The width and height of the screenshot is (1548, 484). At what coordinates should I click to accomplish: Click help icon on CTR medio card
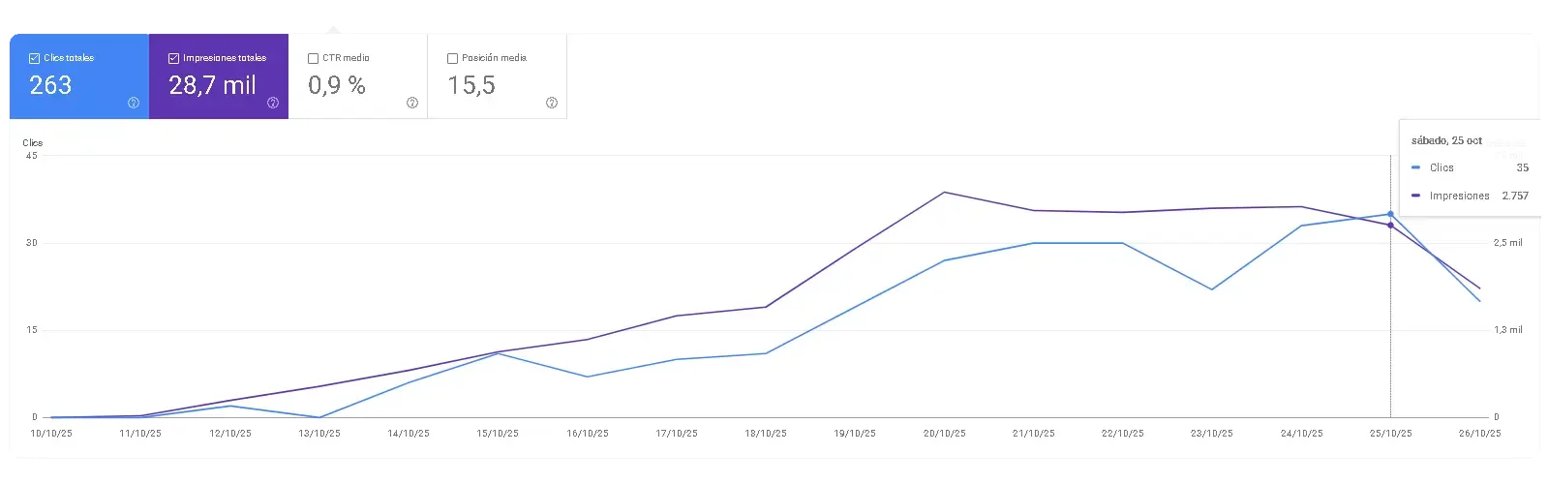412,103
